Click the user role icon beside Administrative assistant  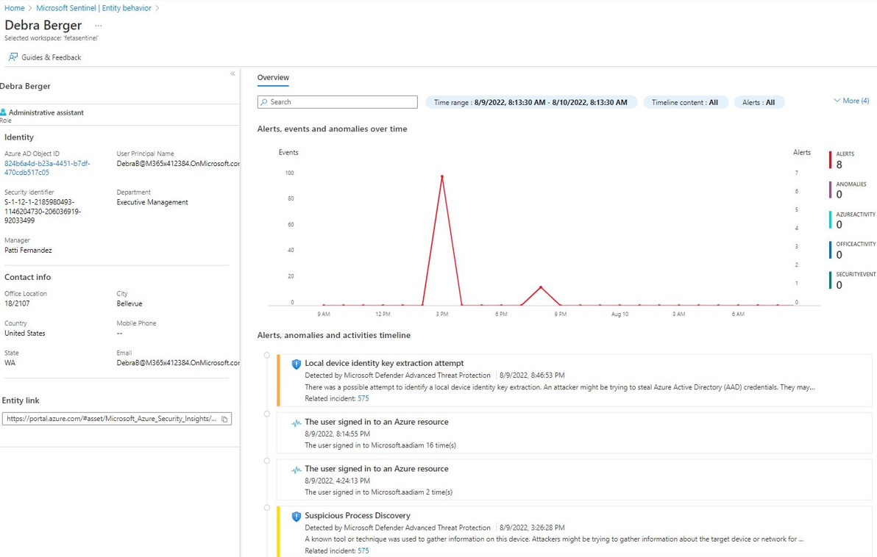4,112
